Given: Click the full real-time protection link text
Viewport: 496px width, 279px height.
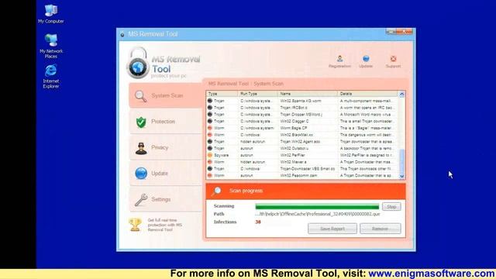Looking at the screenshot, I should click(165, 225).
